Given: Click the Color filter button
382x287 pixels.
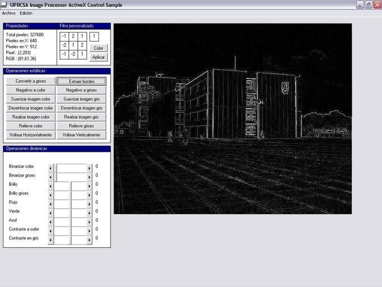Looking at the screenshot, I should pos(98,48).
